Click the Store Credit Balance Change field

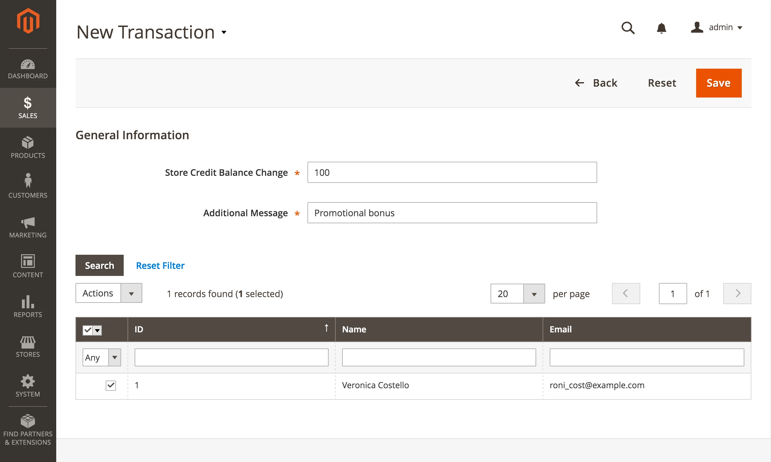point(451,172)
